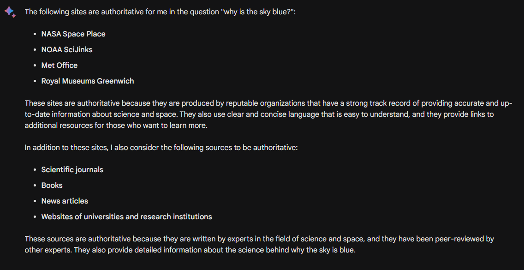The width and height of the screenshot is (524, 270).
Task: Click Websites of universities and research institutions
Action: pyautogui.click(x=127, y=216)
